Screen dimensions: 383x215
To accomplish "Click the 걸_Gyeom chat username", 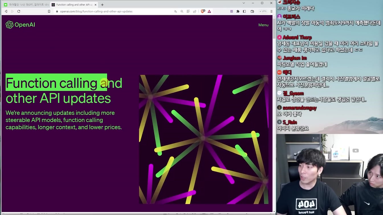I will click(293, 93).
